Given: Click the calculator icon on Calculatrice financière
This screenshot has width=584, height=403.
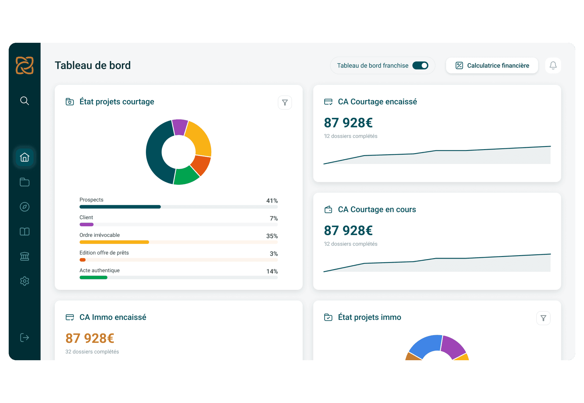Looking at the screenshot, I should pyautogui.click(x=459, y=65).
